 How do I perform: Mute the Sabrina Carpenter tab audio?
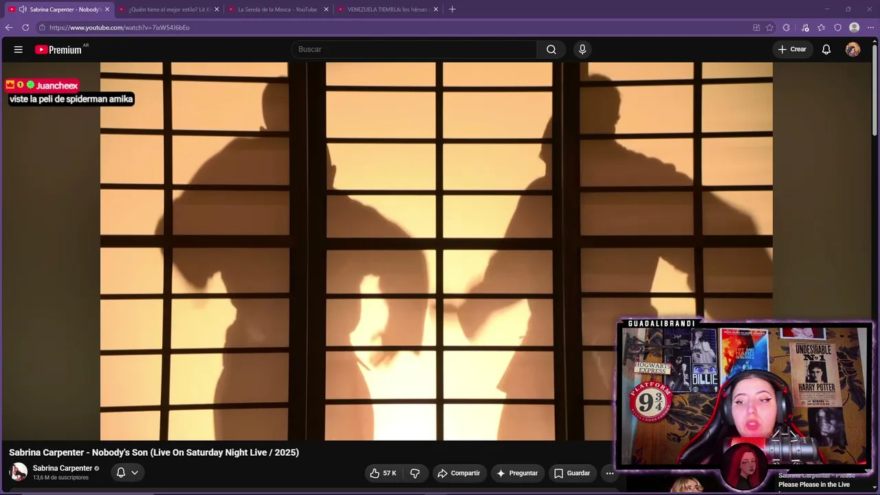tap(23, 10)
